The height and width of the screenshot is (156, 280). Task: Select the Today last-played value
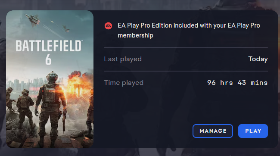258,59
